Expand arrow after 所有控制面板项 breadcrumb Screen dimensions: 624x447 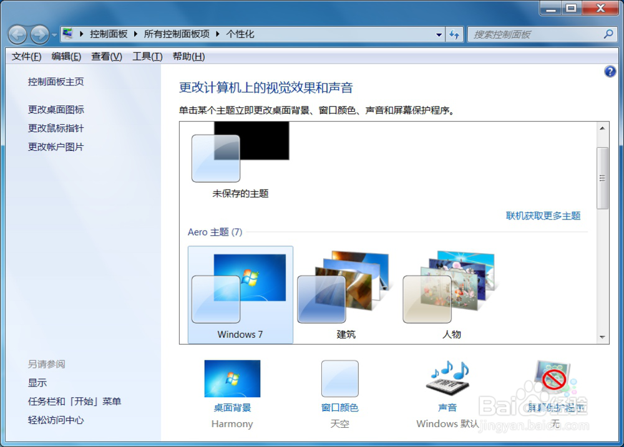pos(218,34)
